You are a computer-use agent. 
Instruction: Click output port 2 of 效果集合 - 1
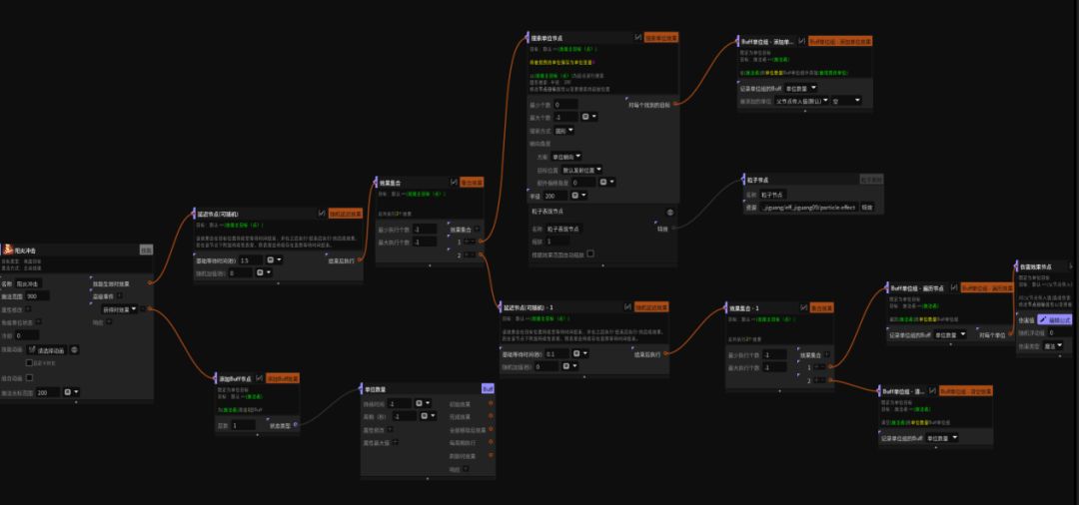tap(830, 379)
